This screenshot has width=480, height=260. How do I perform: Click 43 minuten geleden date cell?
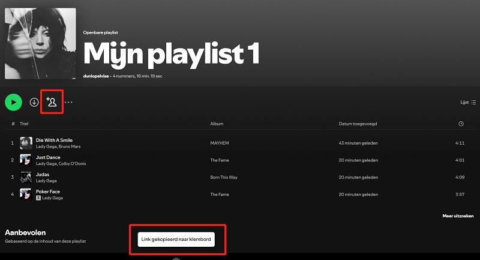click(x=358, y=143)
